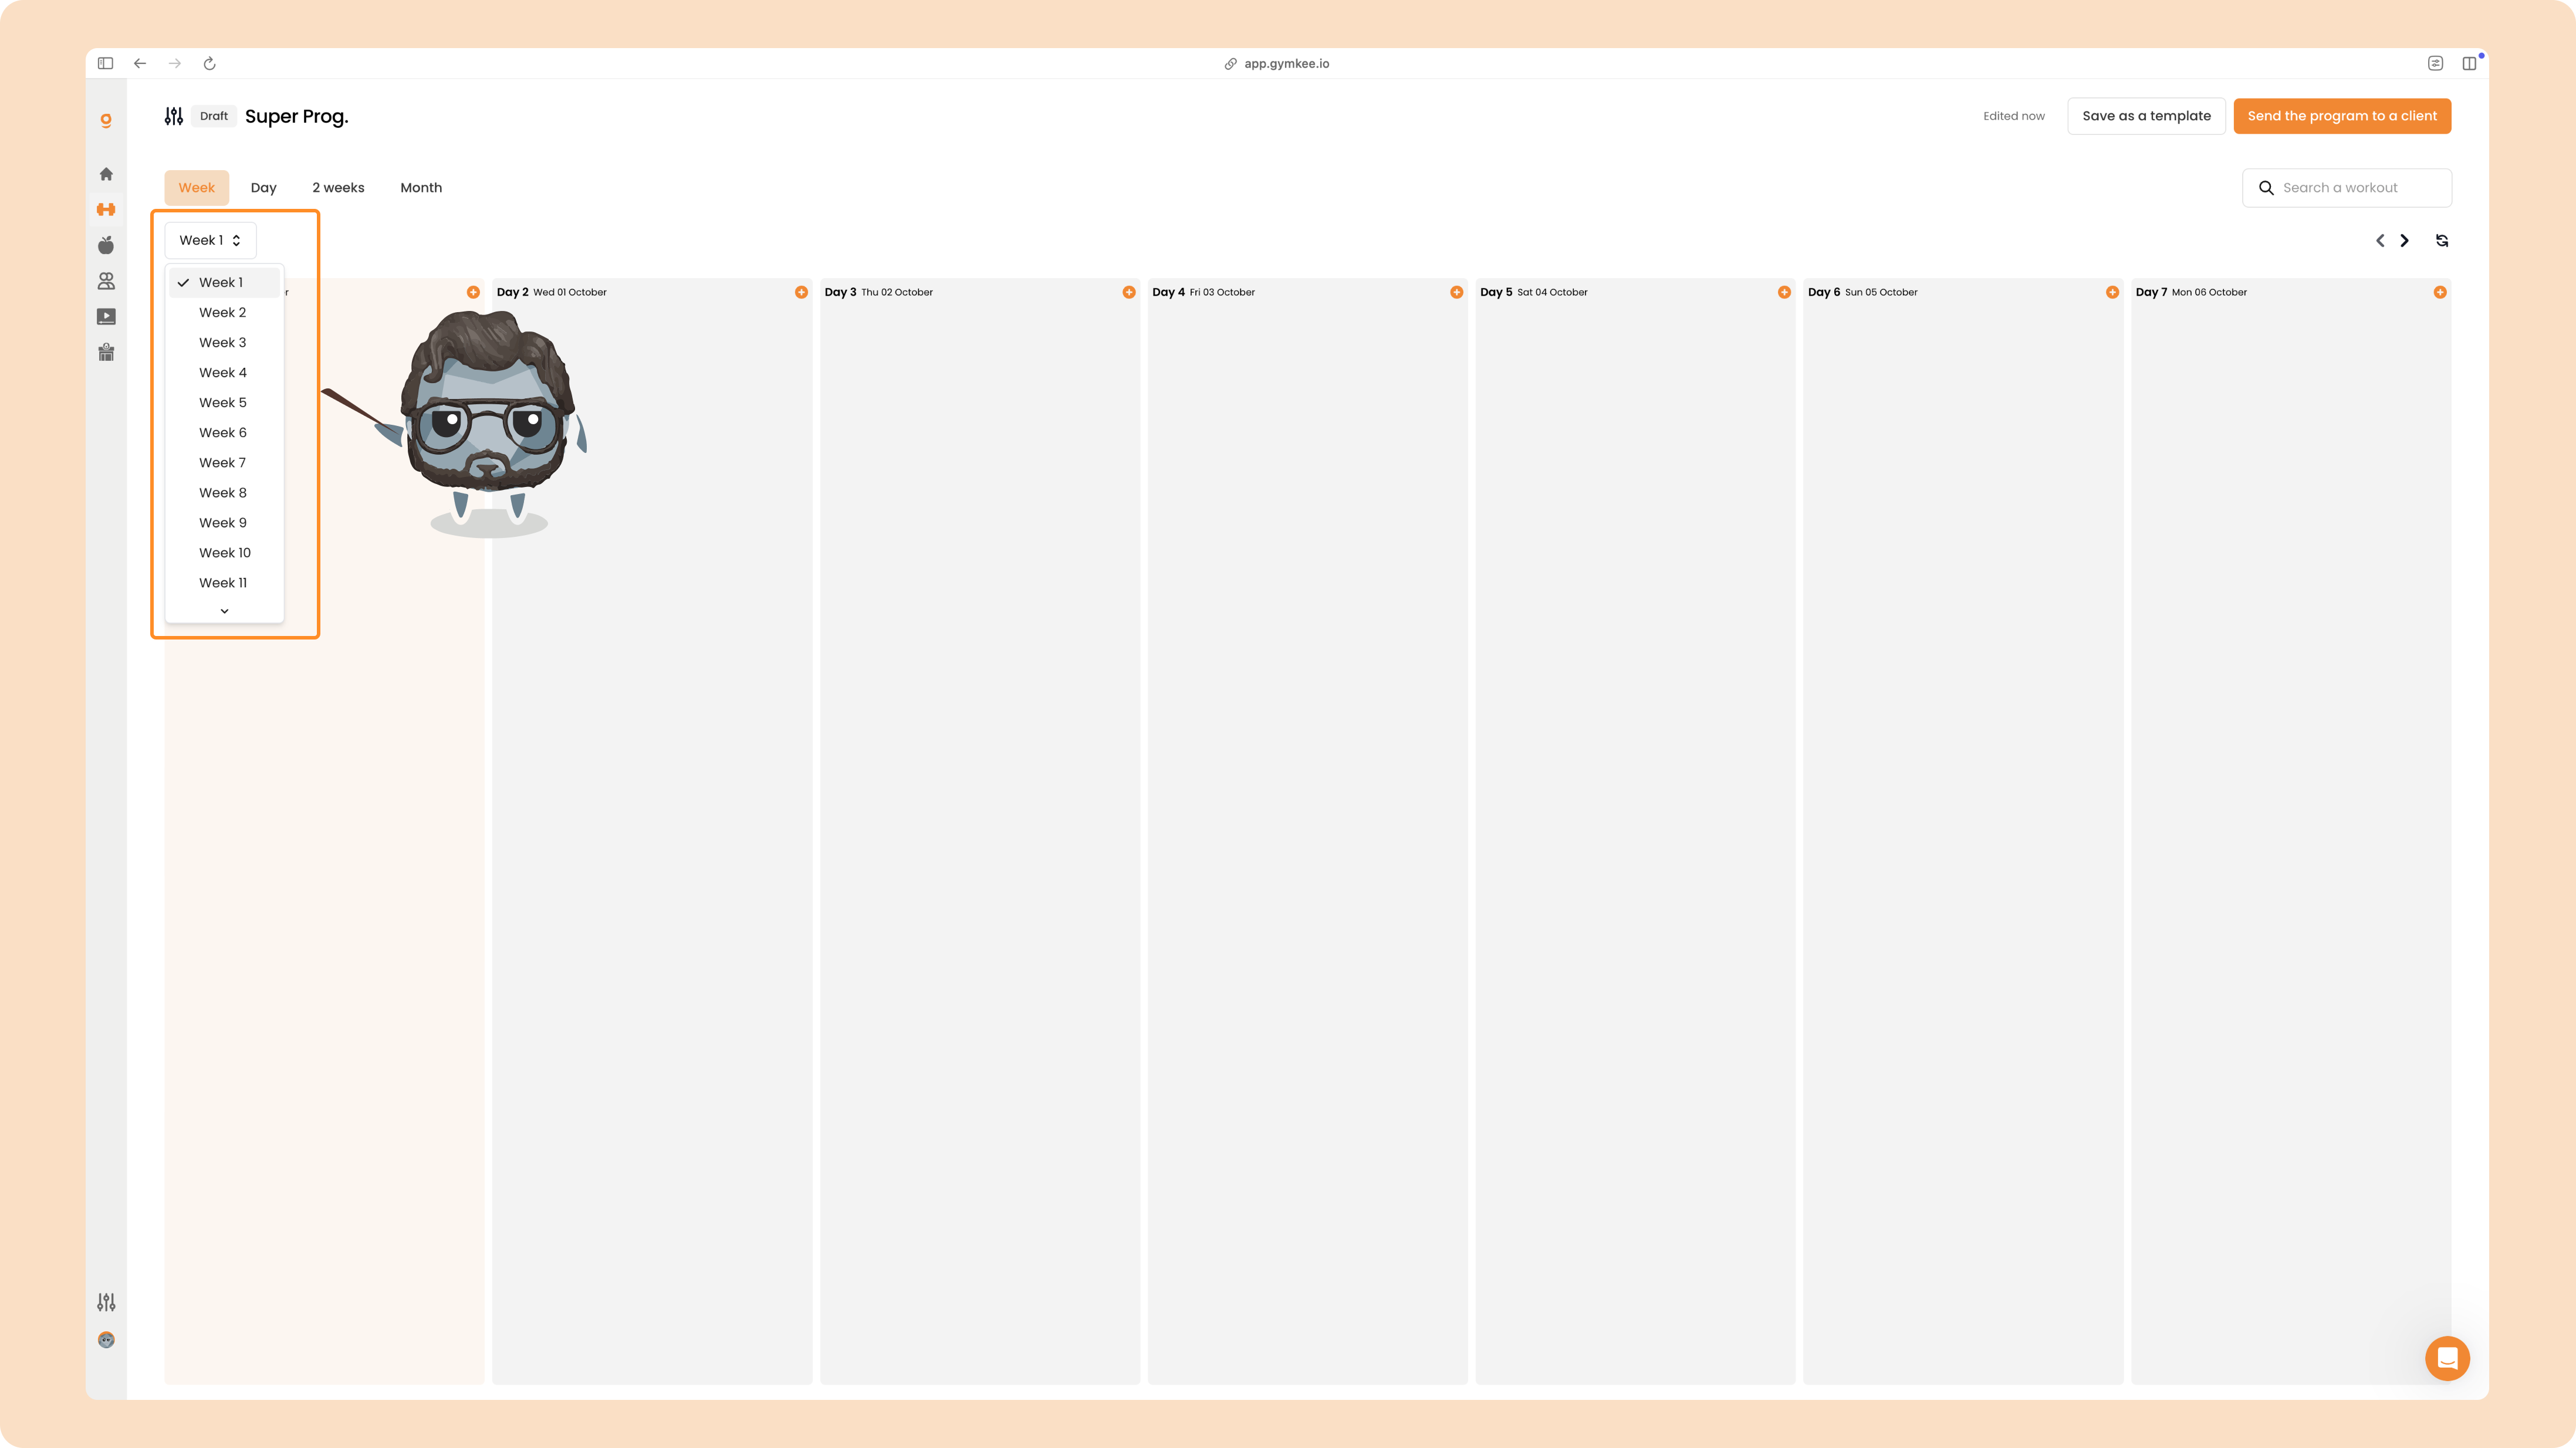
Task: Click the Edited now status text
Action: pos(2014,116)
